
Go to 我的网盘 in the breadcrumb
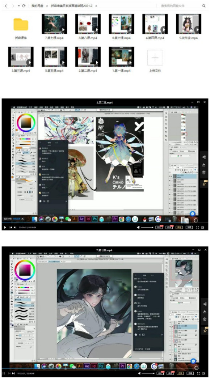pos(37,6)
